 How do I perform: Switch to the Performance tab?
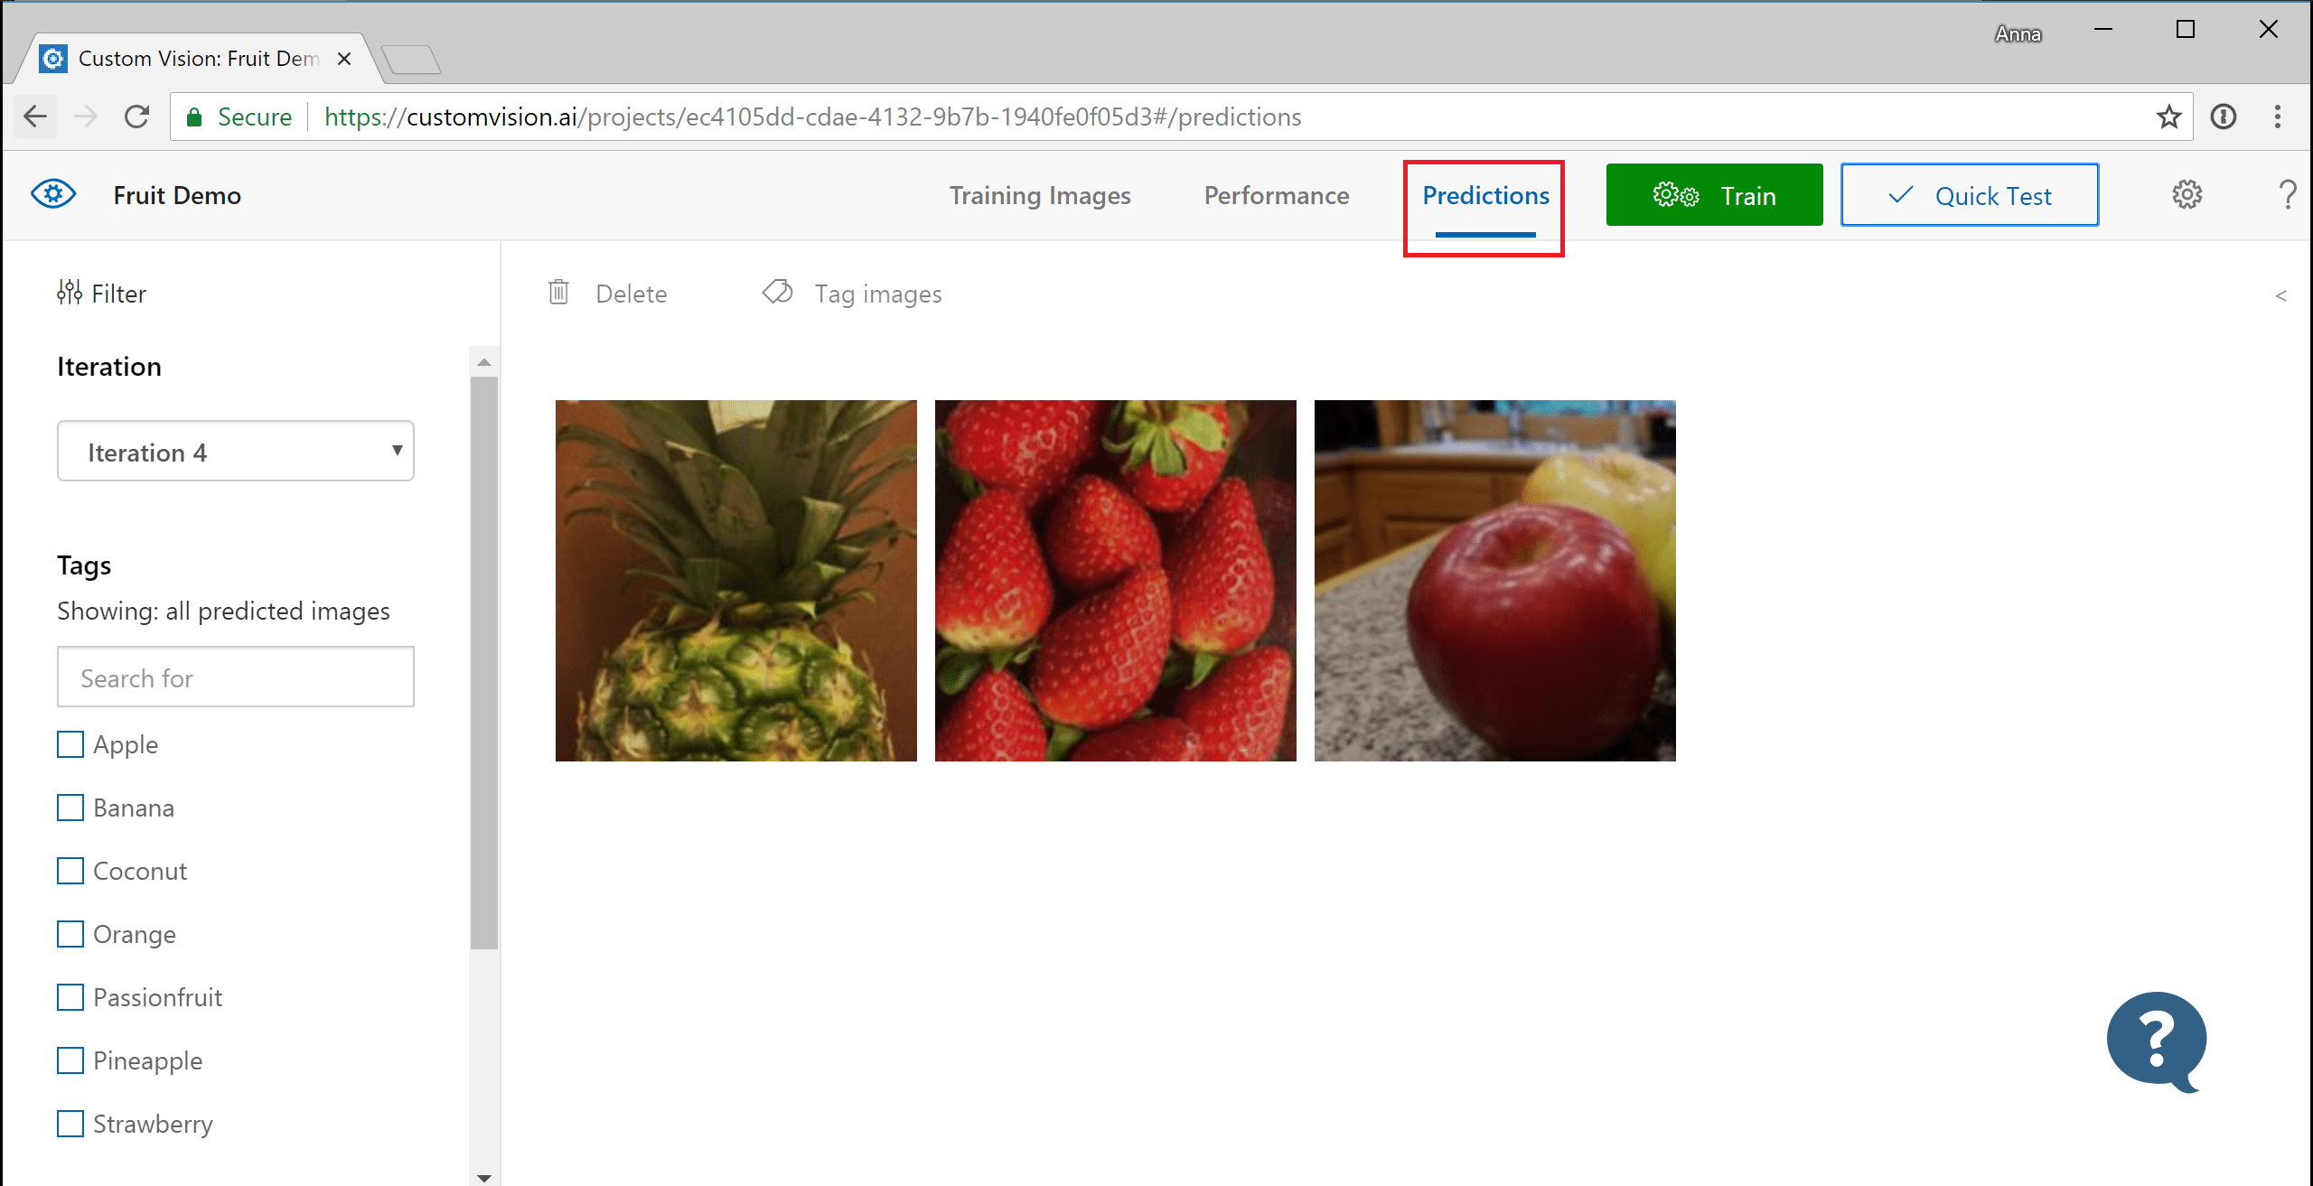point(1277,193)
